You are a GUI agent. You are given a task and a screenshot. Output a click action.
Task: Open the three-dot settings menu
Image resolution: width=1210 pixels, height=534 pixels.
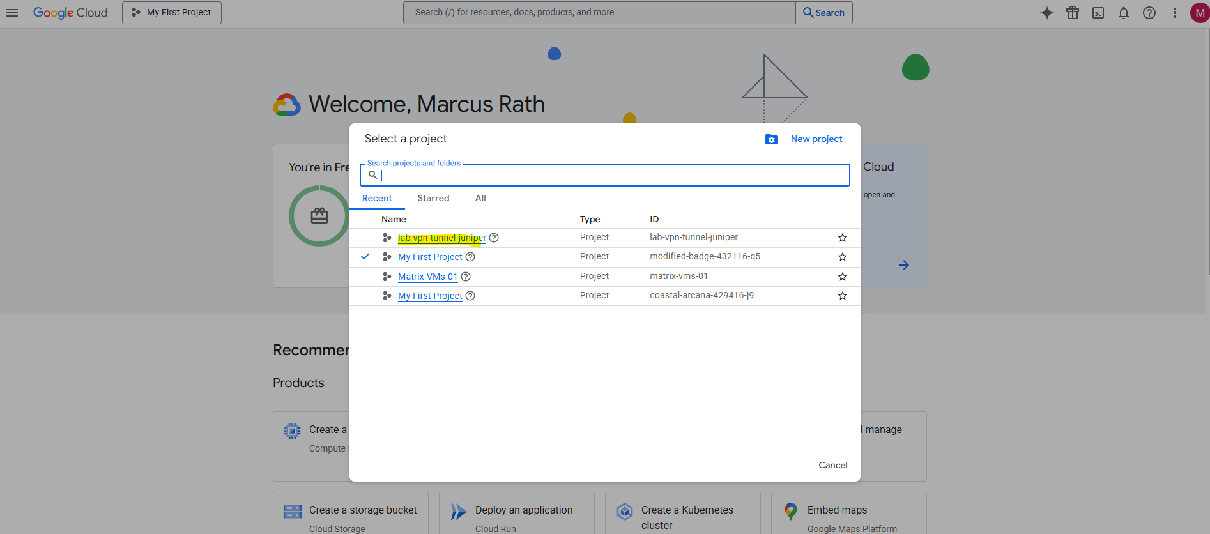tap(1175, 13)
